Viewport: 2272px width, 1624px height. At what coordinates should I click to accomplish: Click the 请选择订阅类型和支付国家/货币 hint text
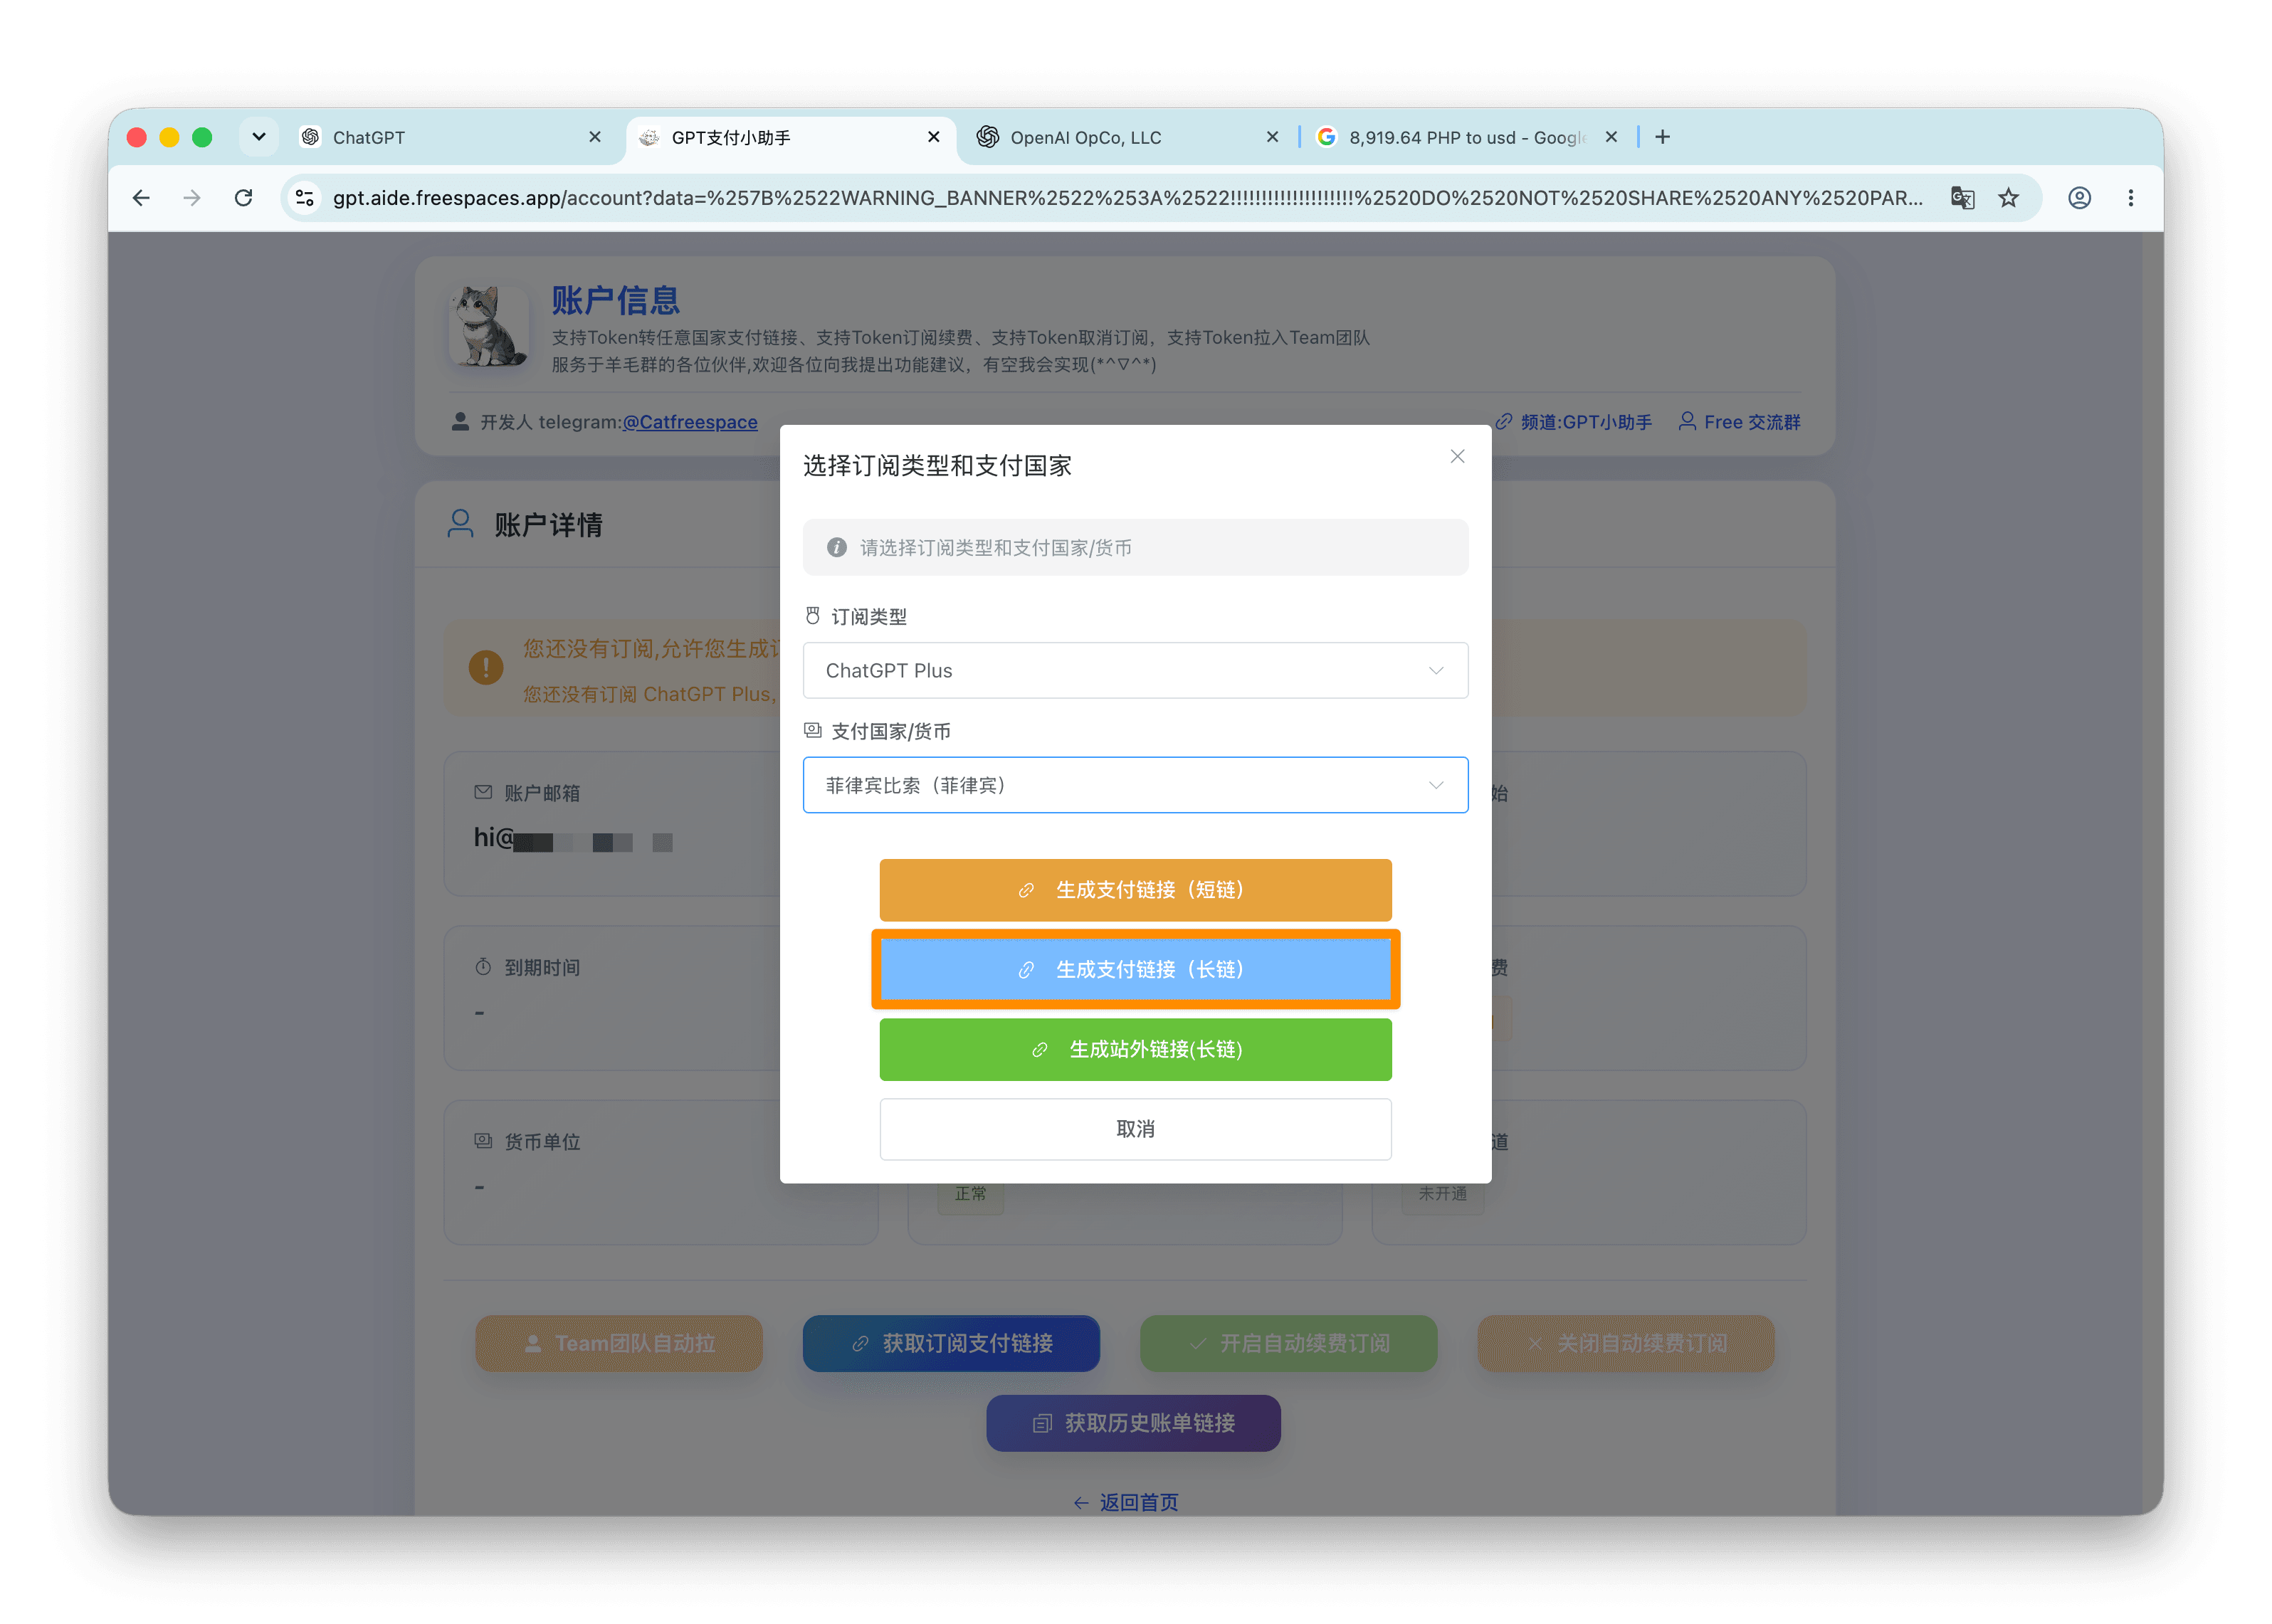(x=996, y=548)
